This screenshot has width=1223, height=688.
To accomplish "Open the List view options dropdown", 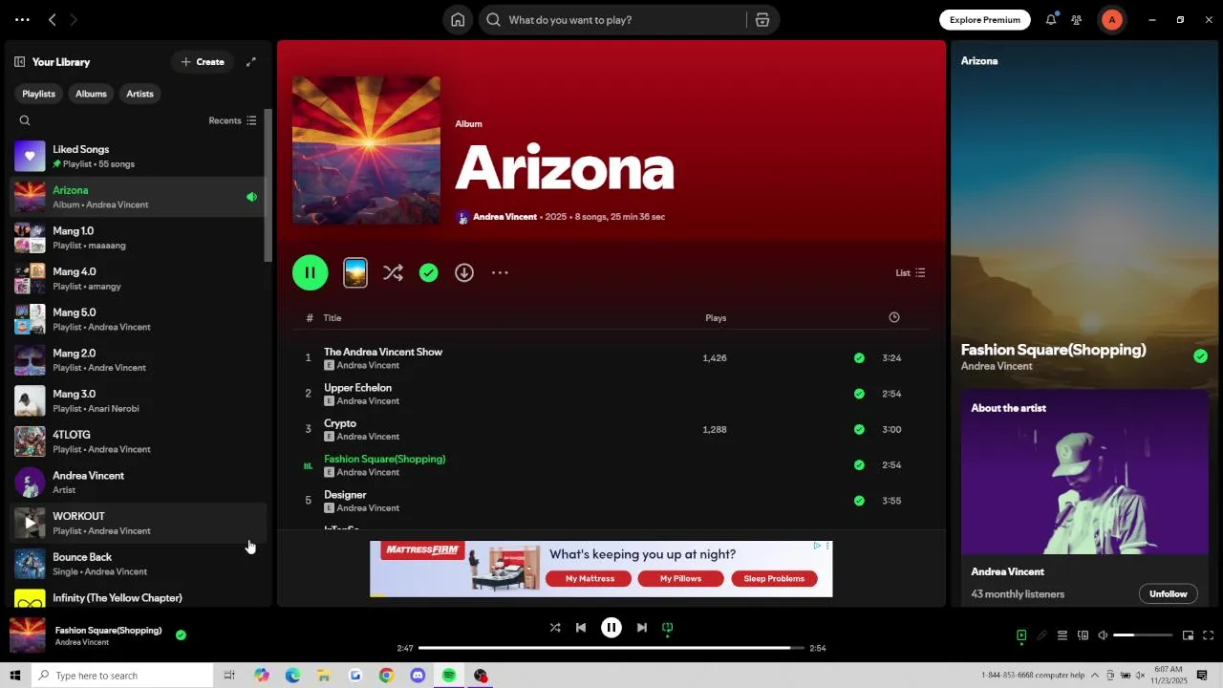I will coord(910,272).
